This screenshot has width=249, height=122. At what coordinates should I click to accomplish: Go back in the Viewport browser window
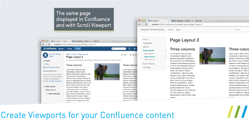click(x=139, y=24)
